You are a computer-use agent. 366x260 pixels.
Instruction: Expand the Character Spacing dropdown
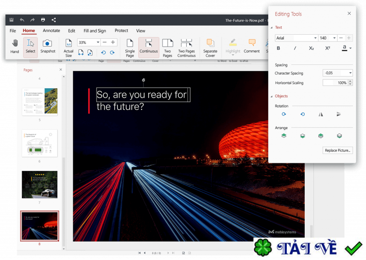[x=350, y=73]
